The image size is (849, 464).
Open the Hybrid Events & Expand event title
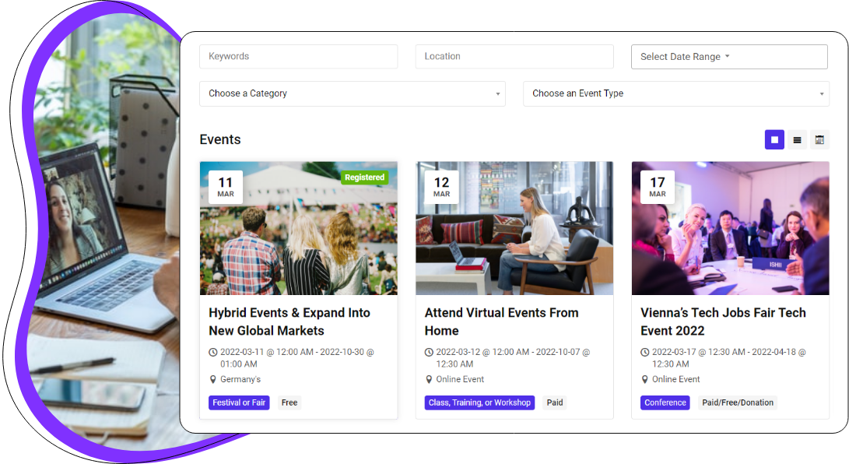289,322
